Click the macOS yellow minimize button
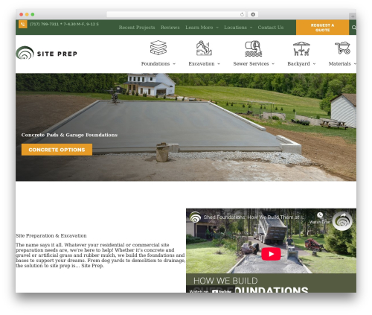372x315 pixels. click(x=27, y=14)
